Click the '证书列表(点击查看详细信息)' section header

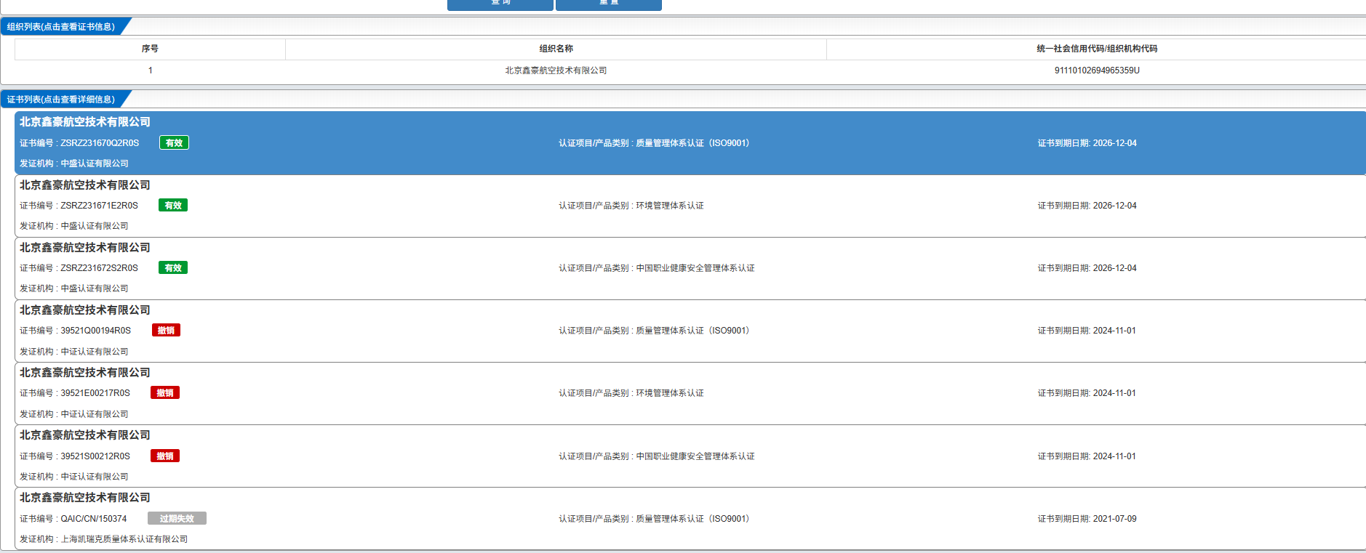tap(61, 100)
